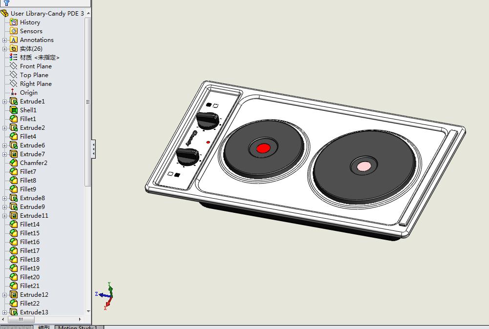This screenshot has height=329, width=489.
Task: Click the filter funnel icon
Action: [6, 3]
